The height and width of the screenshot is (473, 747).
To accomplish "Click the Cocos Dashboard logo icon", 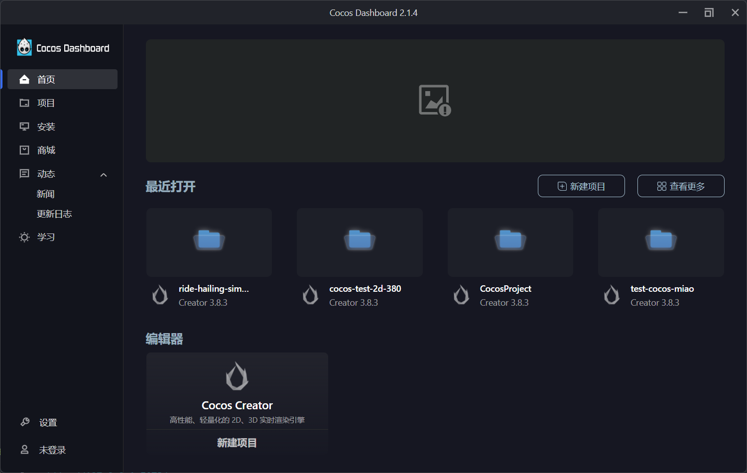I will click(24, 47).
